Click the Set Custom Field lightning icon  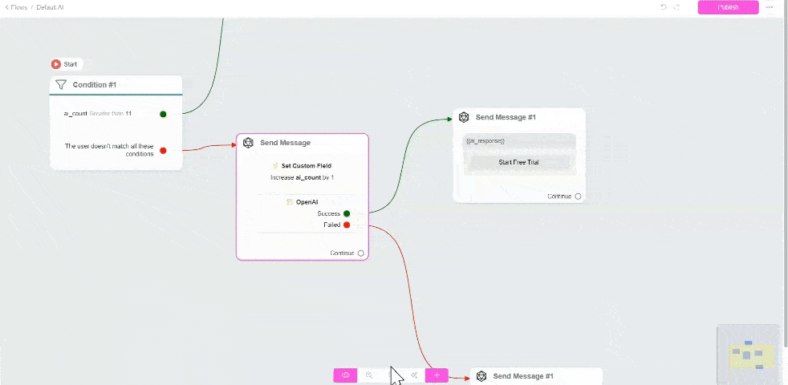tap(275, 165)
